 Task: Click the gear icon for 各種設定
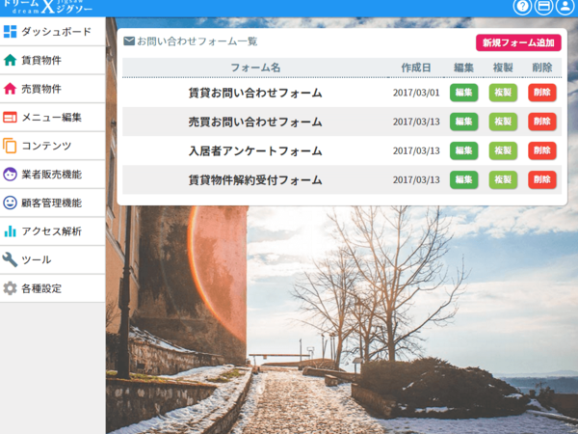pyautogui.click(x=10, y=288)
